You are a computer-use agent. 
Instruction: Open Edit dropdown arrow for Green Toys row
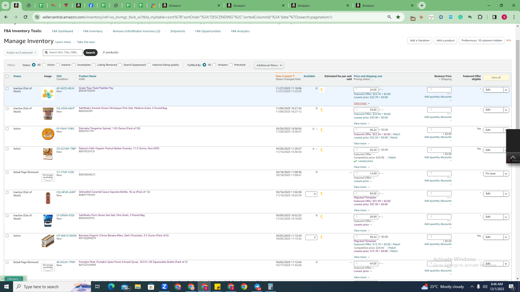pyautogui.click(x=506, y=90)
